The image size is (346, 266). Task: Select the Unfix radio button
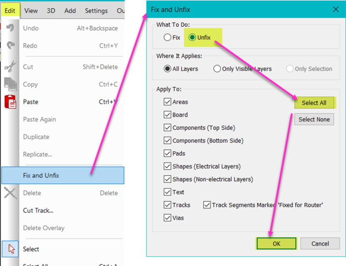[200, 37]
